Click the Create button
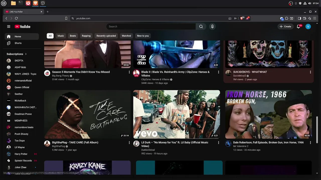 (x=285, y=26)
